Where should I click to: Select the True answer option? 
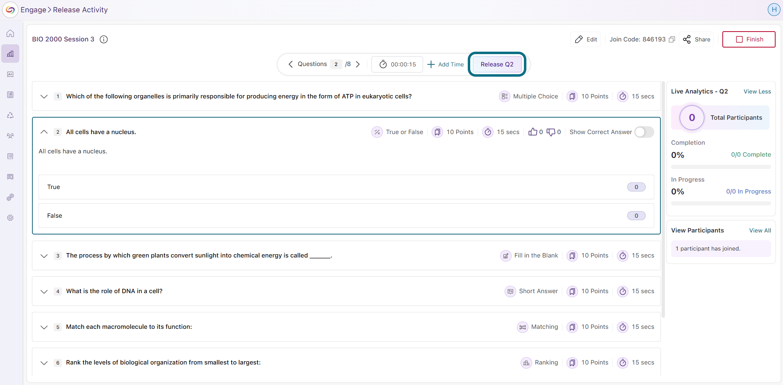pyautogui.click(x=346, y=187)
